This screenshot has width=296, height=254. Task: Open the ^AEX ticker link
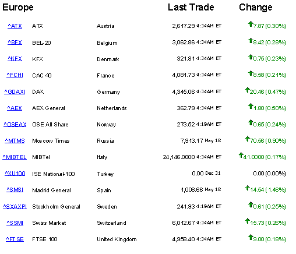[15, 108]
